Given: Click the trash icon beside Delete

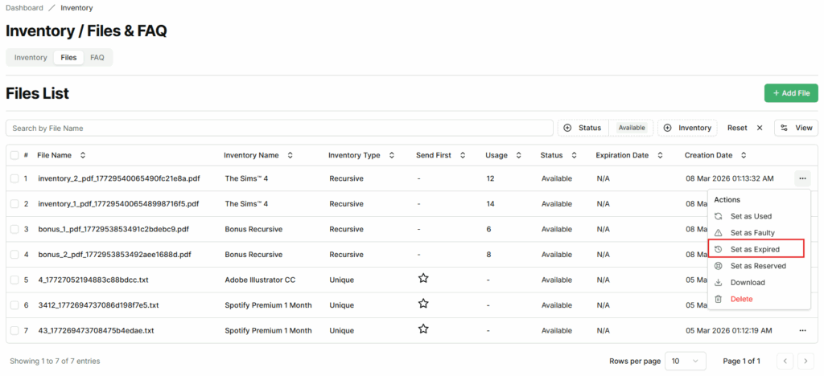Looking at the screenshot, I should [x=719, y=300].
